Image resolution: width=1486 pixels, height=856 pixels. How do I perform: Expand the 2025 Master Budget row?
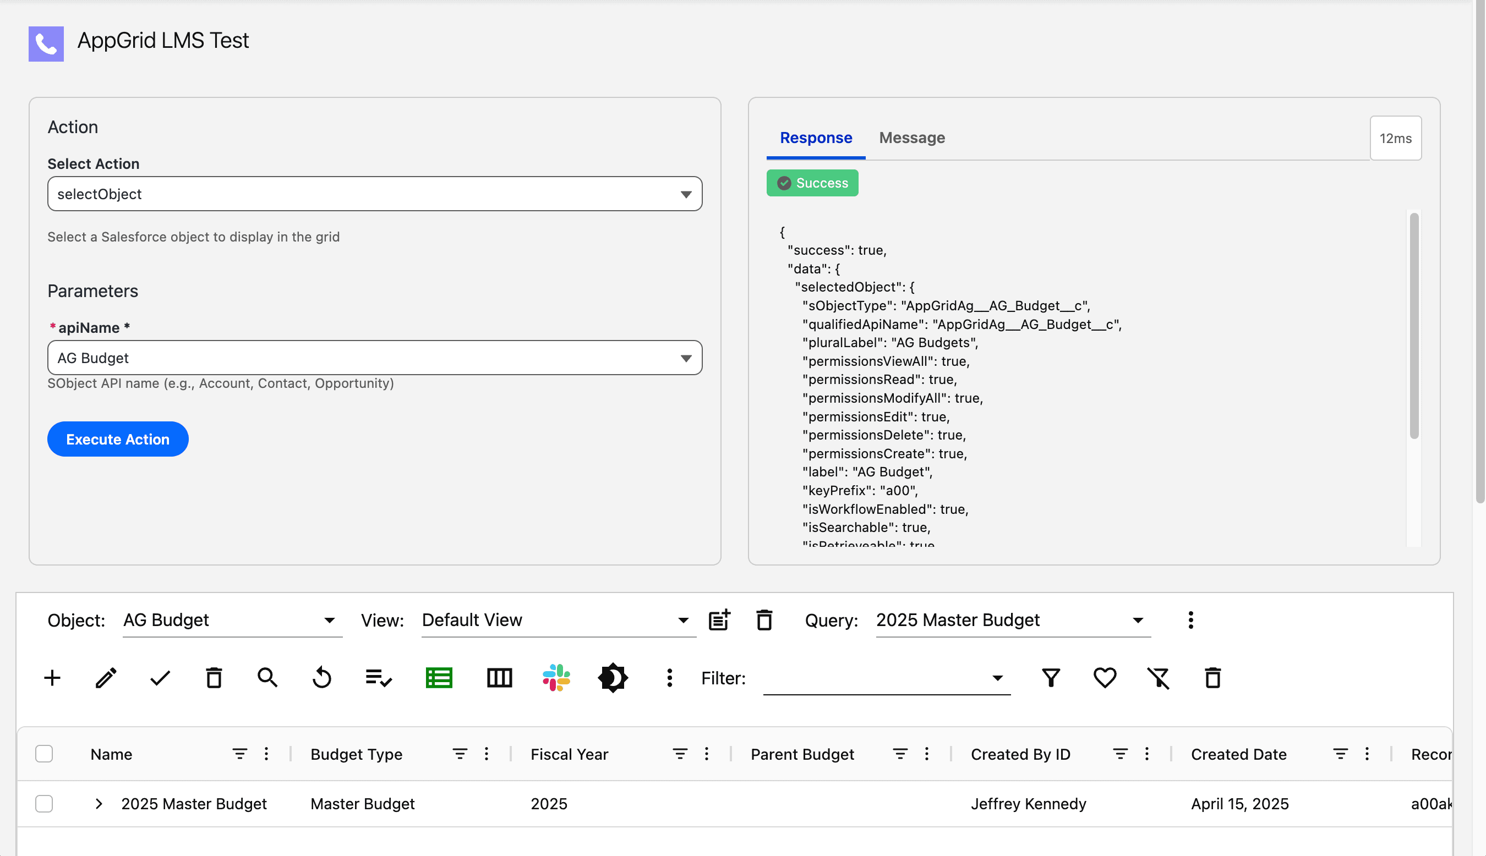[99, 804]
